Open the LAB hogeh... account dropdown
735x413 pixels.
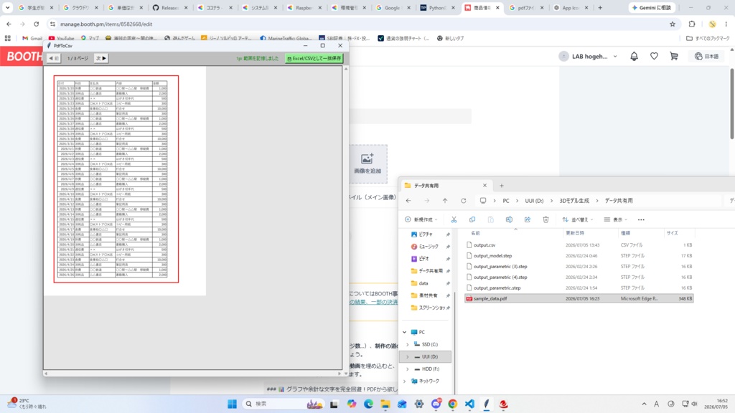tap(589, 56)
